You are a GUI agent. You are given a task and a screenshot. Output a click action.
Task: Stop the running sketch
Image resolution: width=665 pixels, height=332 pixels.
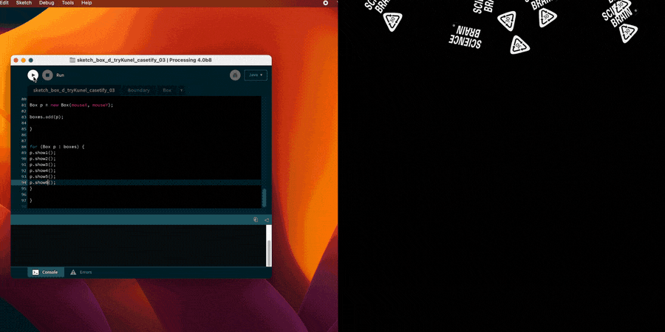[x=47, y=75]
